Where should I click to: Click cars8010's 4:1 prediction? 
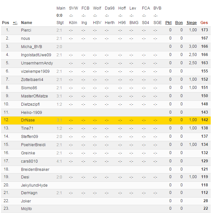[x=59, y=161]
